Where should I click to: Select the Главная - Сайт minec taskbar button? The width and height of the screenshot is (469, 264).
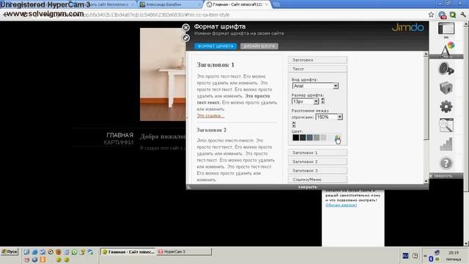tap(129, 252)
